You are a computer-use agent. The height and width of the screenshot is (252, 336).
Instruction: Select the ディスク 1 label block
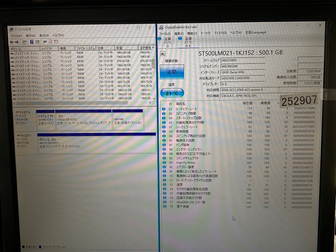tap(26, 143)
